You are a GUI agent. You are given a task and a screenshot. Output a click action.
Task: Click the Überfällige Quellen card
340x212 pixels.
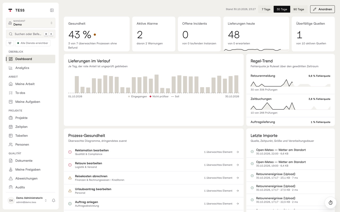pyautogui.click(x=313, y=34)
